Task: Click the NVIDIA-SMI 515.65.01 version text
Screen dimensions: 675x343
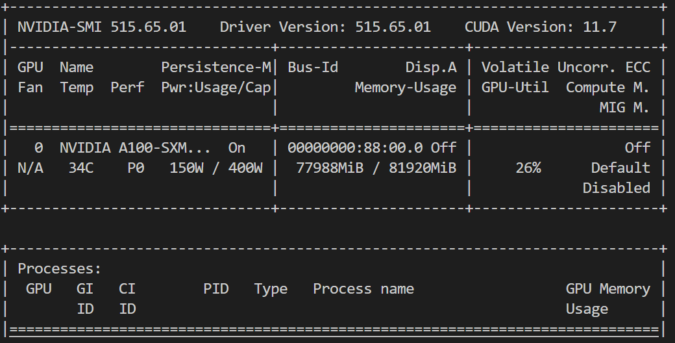Action: pyautogui.click(x=102, y=27)
